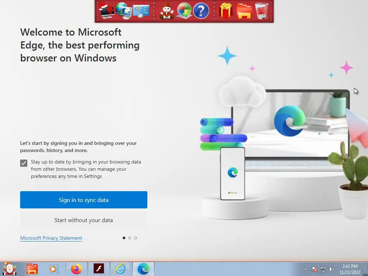Launch Internet Explorer from the taskbar
Image resolution: width=368 pixels, height=276 pixels.
(x=120, y=269)
